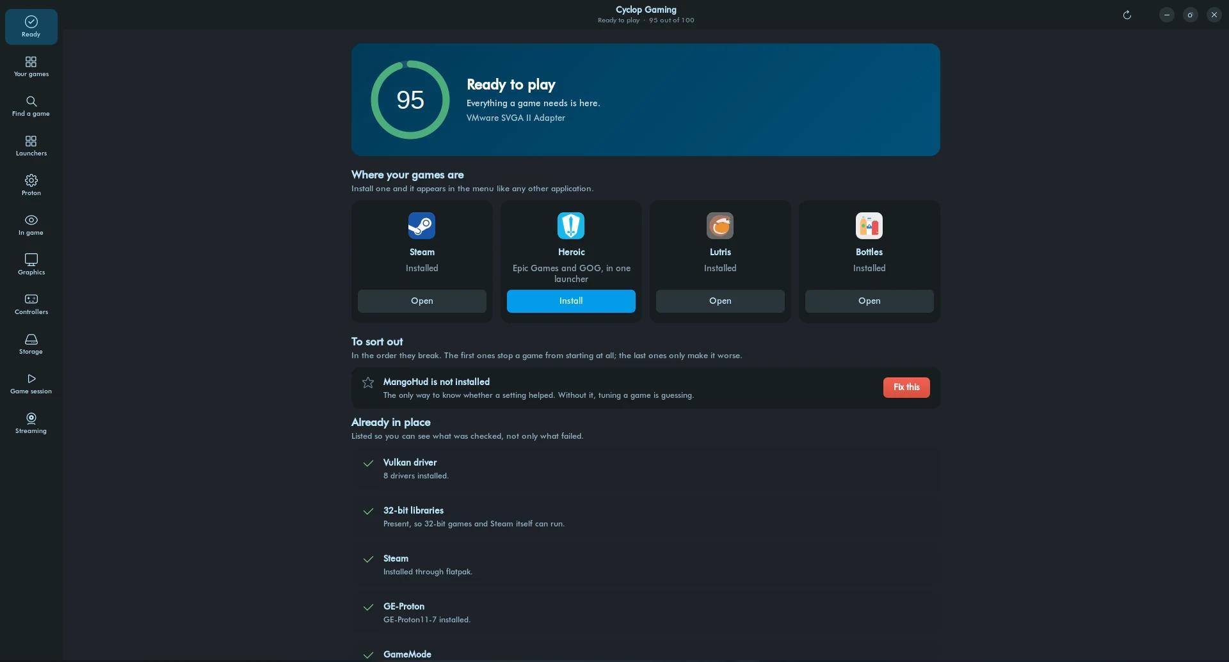The height and width of the screenshot is (662, 1229).
Task: Click the 'Cyclop Gaming' window title
Action: pyautogui.click(x=646, y=10)
